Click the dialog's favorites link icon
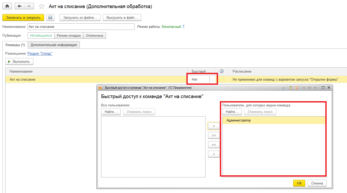The image size is (347, 193). (x=283, y=88)
